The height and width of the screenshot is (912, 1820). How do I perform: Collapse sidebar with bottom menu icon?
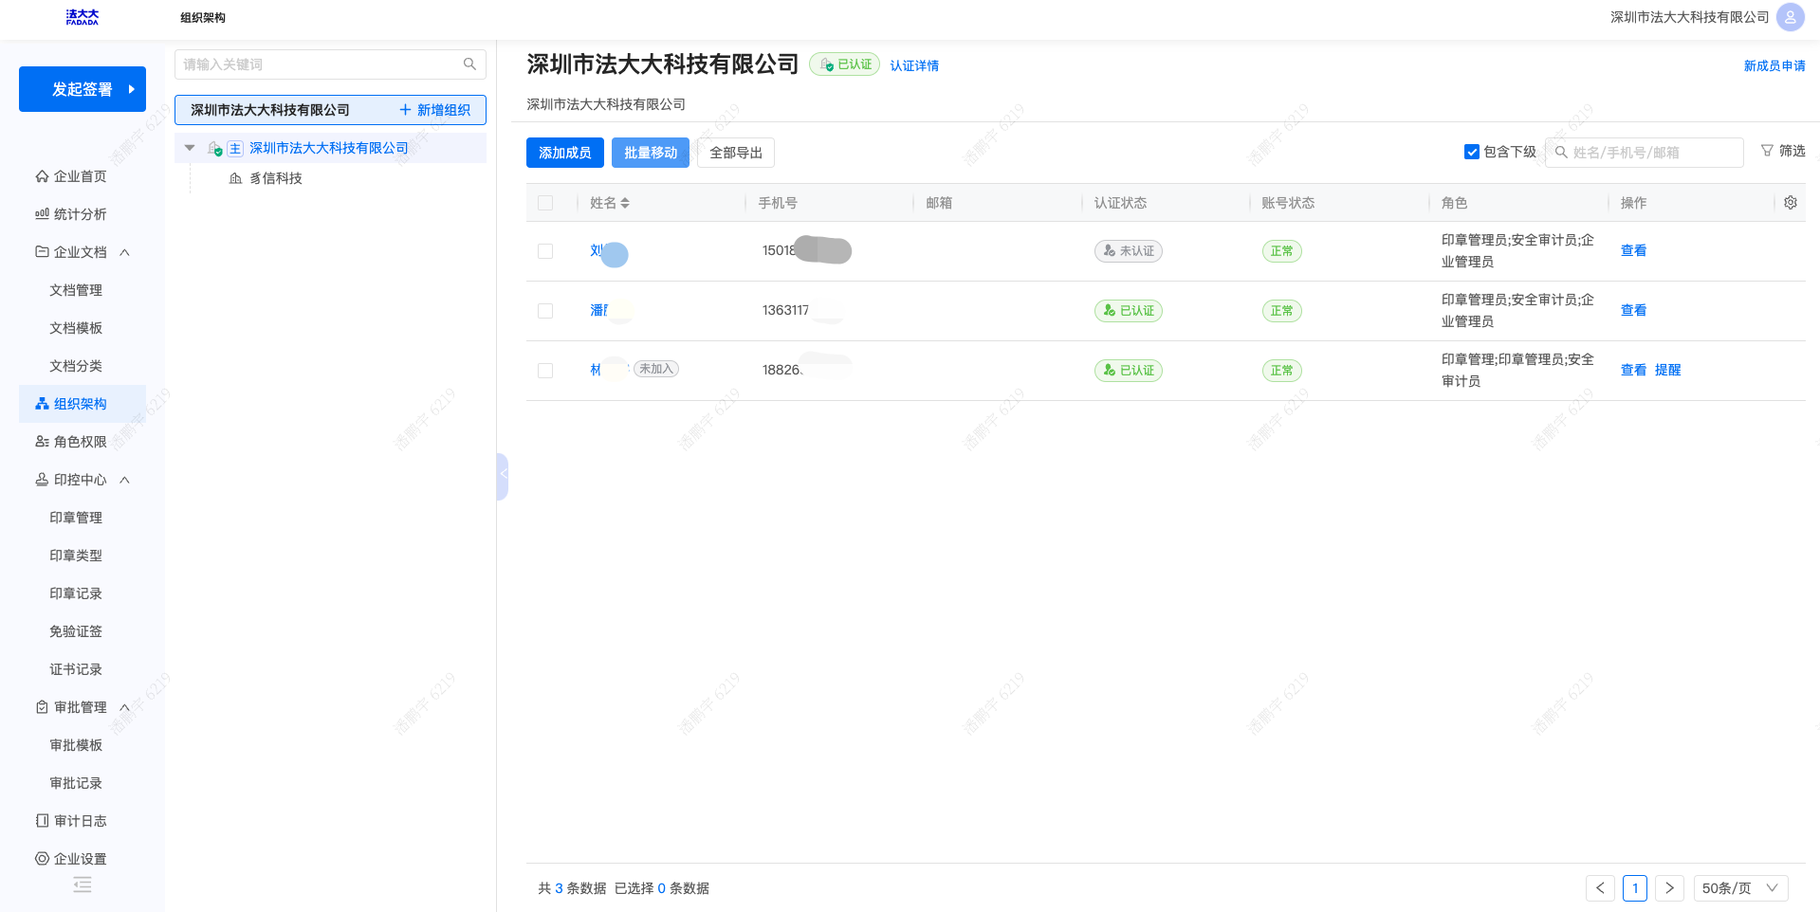pos(83,885)
